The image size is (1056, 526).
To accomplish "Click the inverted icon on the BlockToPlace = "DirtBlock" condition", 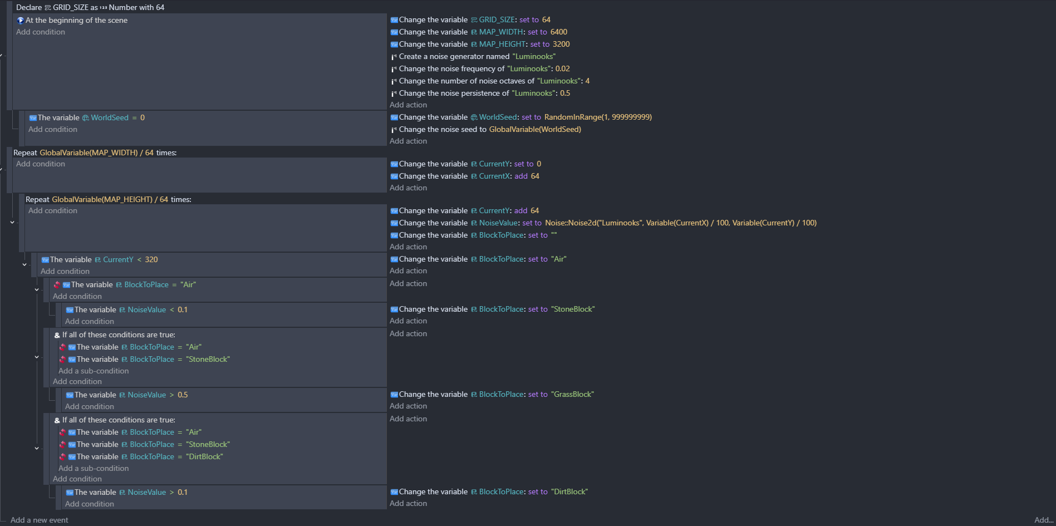I will click(x=62, y=457).
